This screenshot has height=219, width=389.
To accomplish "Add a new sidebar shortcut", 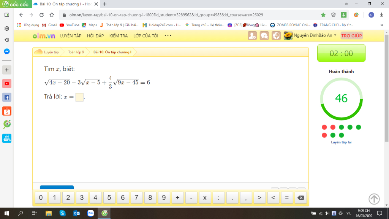I will tap(7, 70).
